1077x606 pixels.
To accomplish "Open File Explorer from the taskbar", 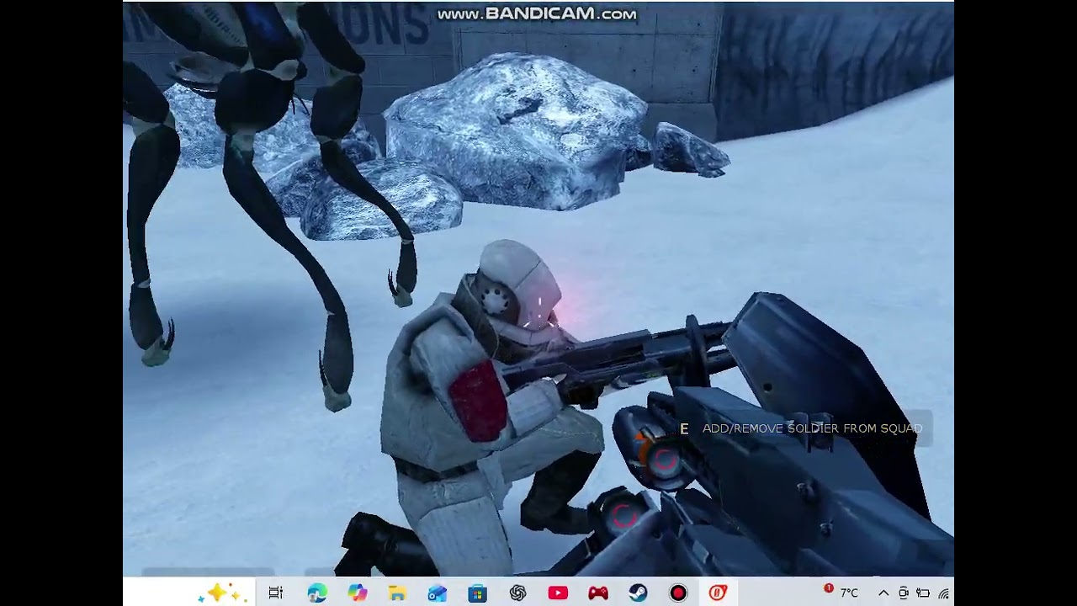I will (x=397, y=593).
